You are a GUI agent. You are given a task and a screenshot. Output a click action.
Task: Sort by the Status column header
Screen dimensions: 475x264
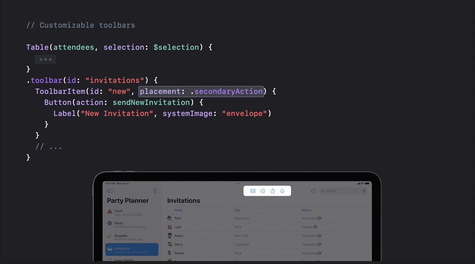[x=306, y=210]
